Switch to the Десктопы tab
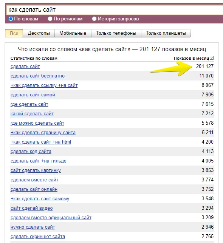Viewport: 223px width, 243px height. coord(39,33)
